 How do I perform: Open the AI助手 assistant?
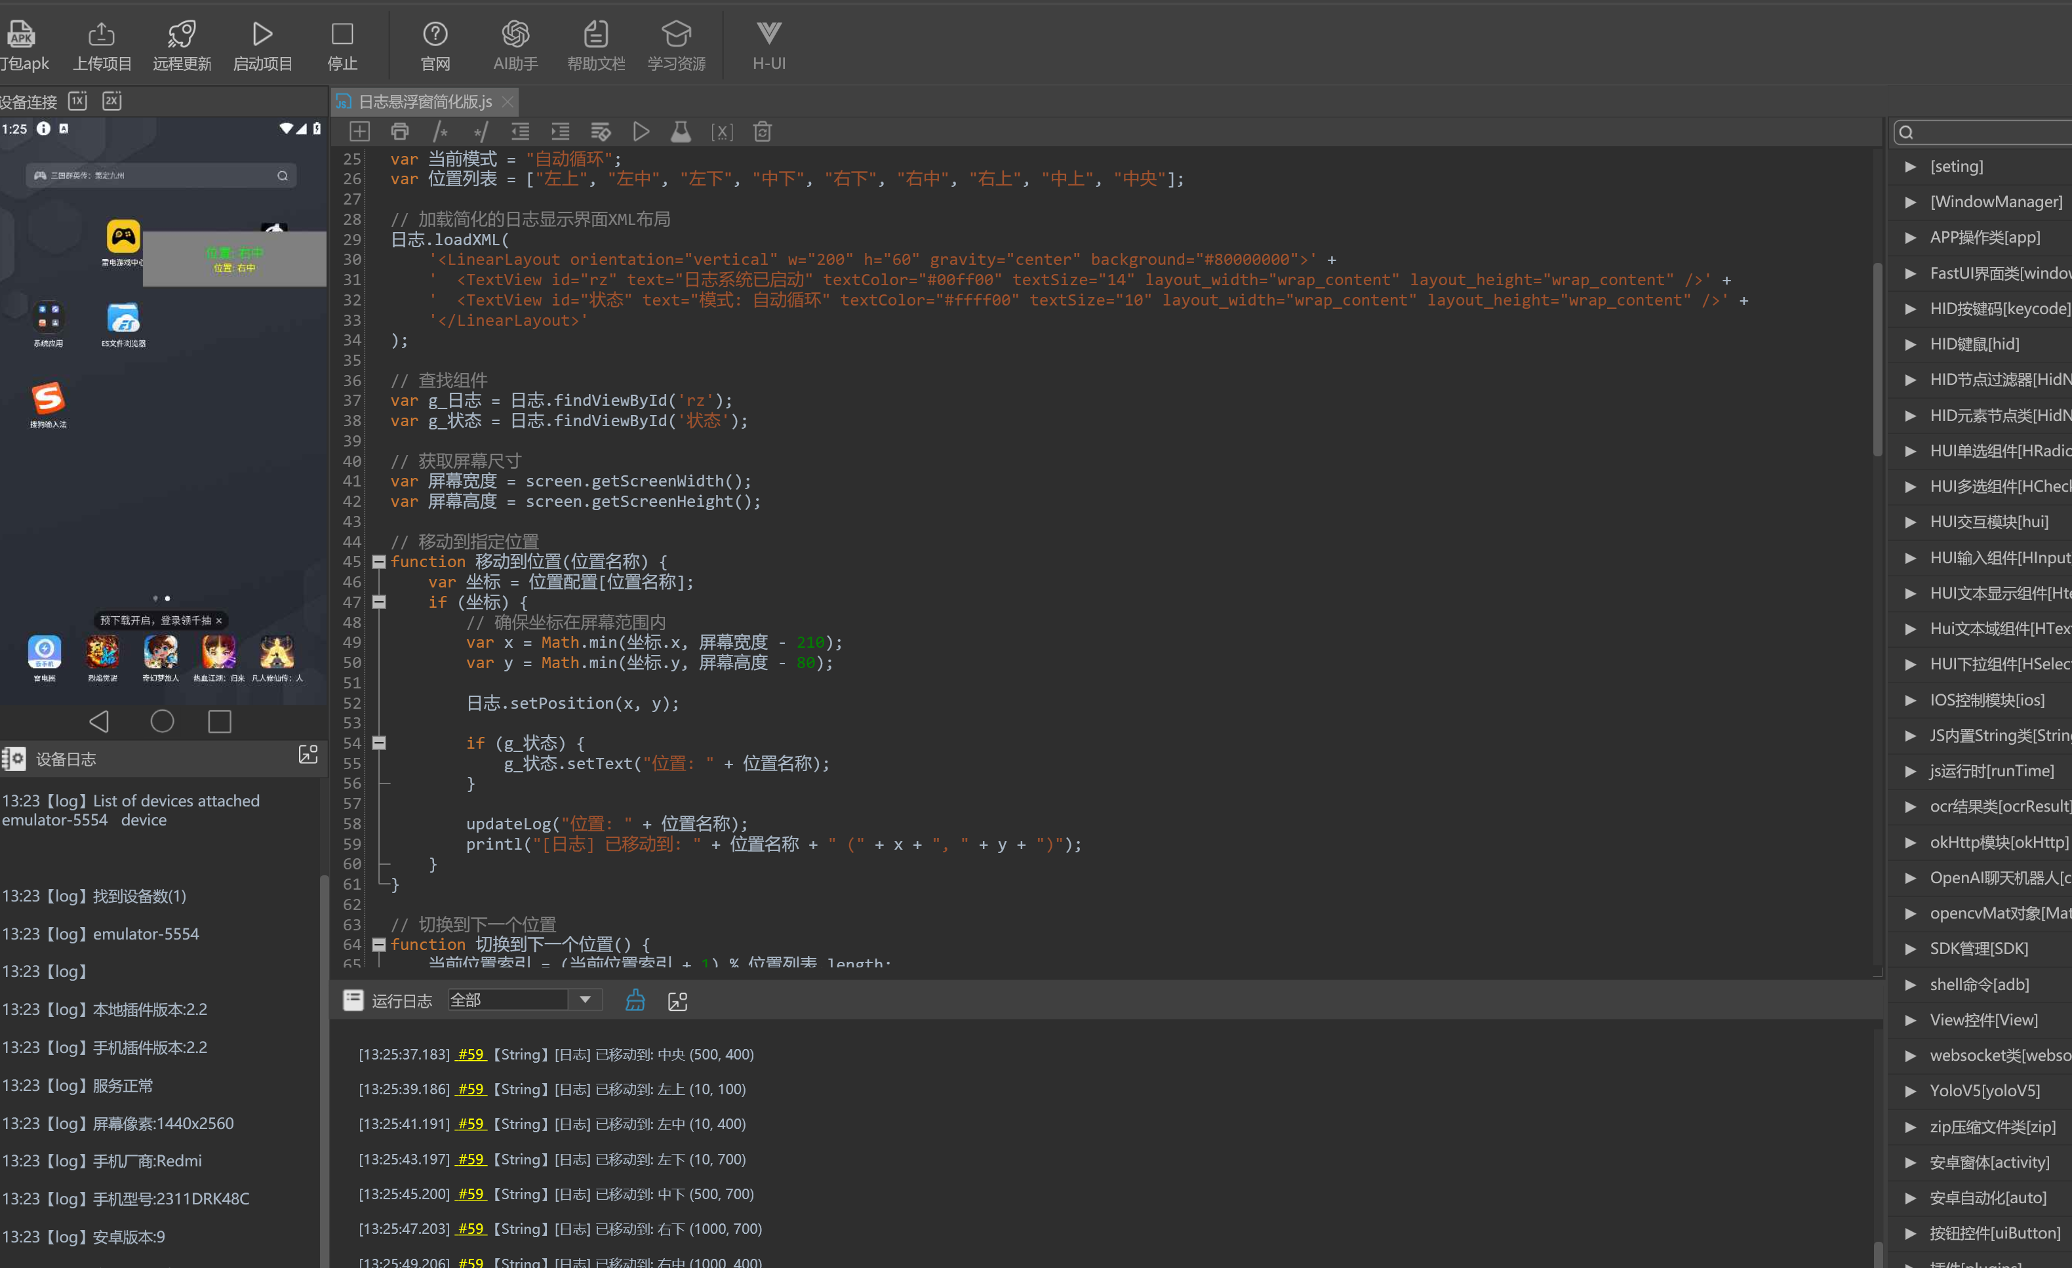515,45
